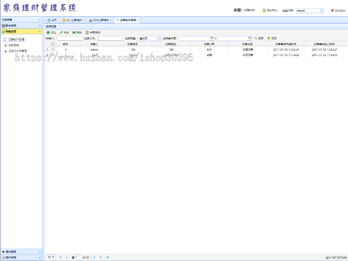Collapse the 财务管理 accordion section
The image size is (348, 261).
point(40,31)
